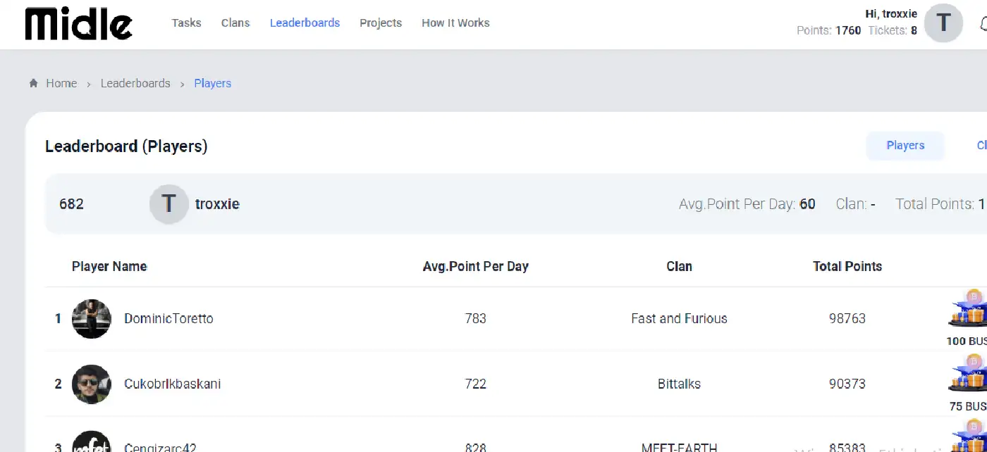Click the 100 BUSD prize icon
This screenshot has width=987, height=452.
coord(969,311)
